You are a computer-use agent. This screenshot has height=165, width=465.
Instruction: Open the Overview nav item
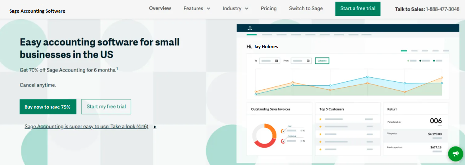coord(160,8)
